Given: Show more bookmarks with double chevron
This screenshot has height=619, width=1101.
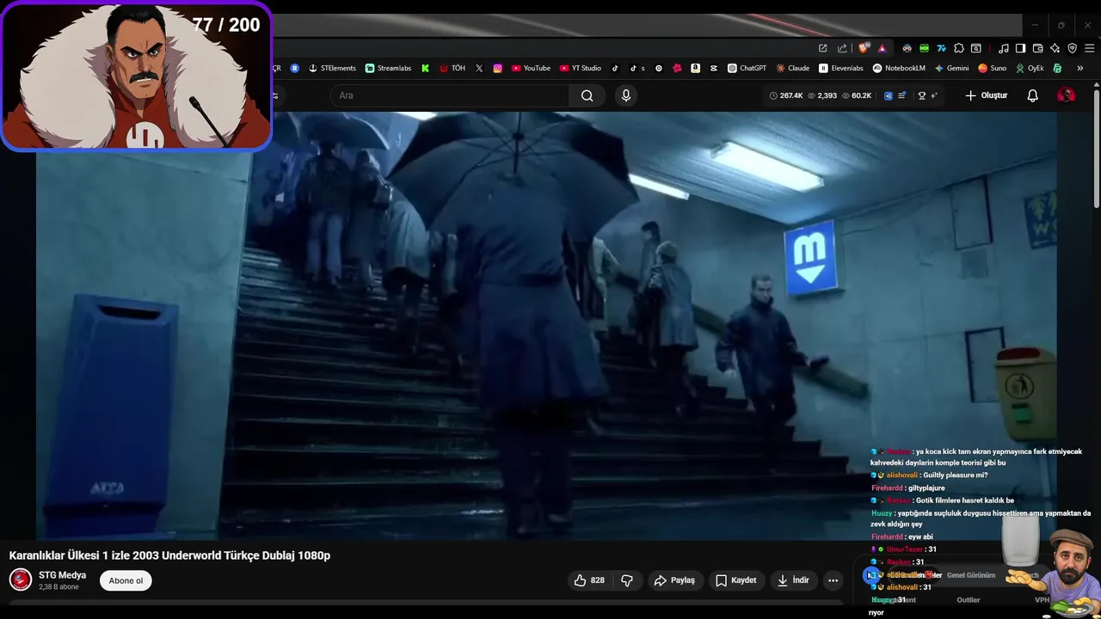Looking at the screenshot, I should coord(1080,68).
